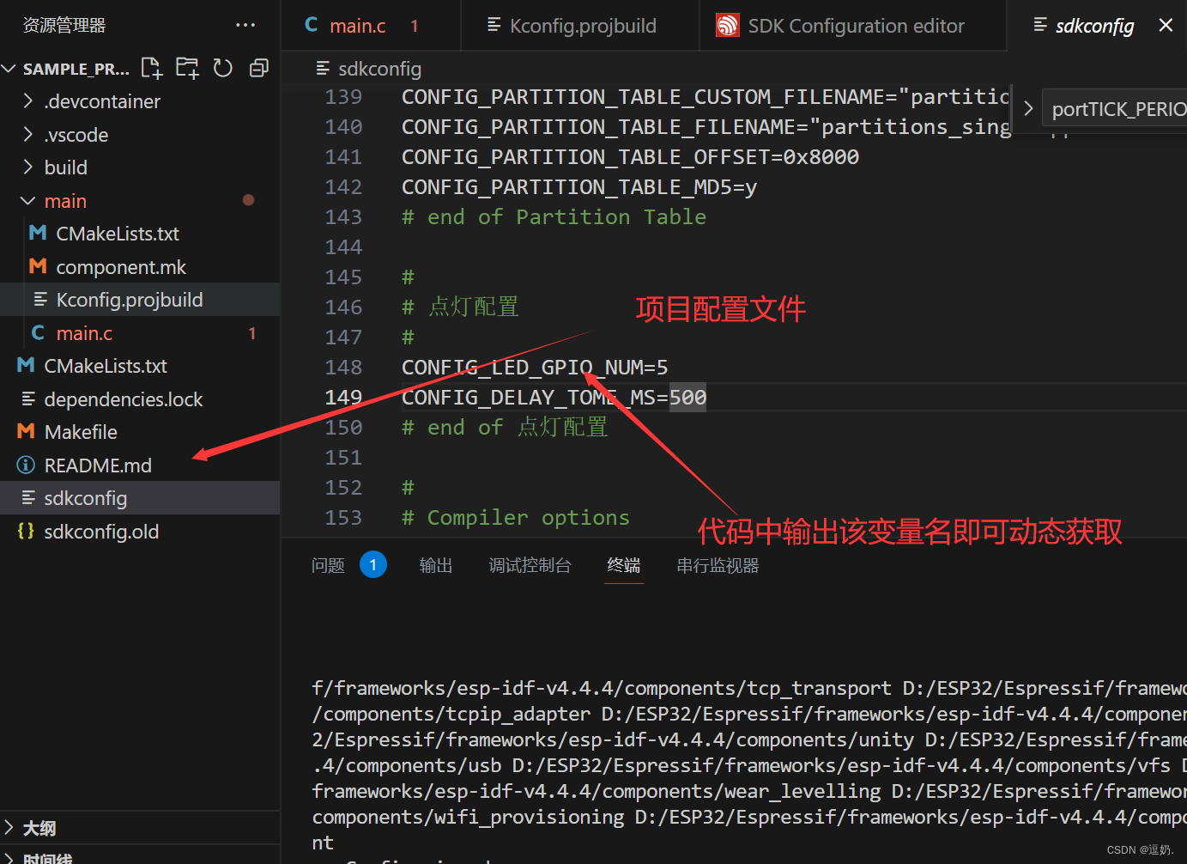Click the New File icon in explorer header
The width and height of the screenshot is (1187, 864).
click(151, 68)
